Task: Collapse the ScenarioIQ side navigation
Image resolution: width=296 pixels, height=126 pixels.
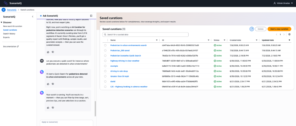Action: (33, 17)
